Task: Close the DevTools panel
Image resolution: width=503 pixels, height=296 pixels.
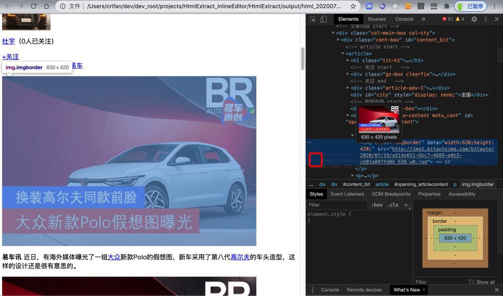Action: coord(497,19)
